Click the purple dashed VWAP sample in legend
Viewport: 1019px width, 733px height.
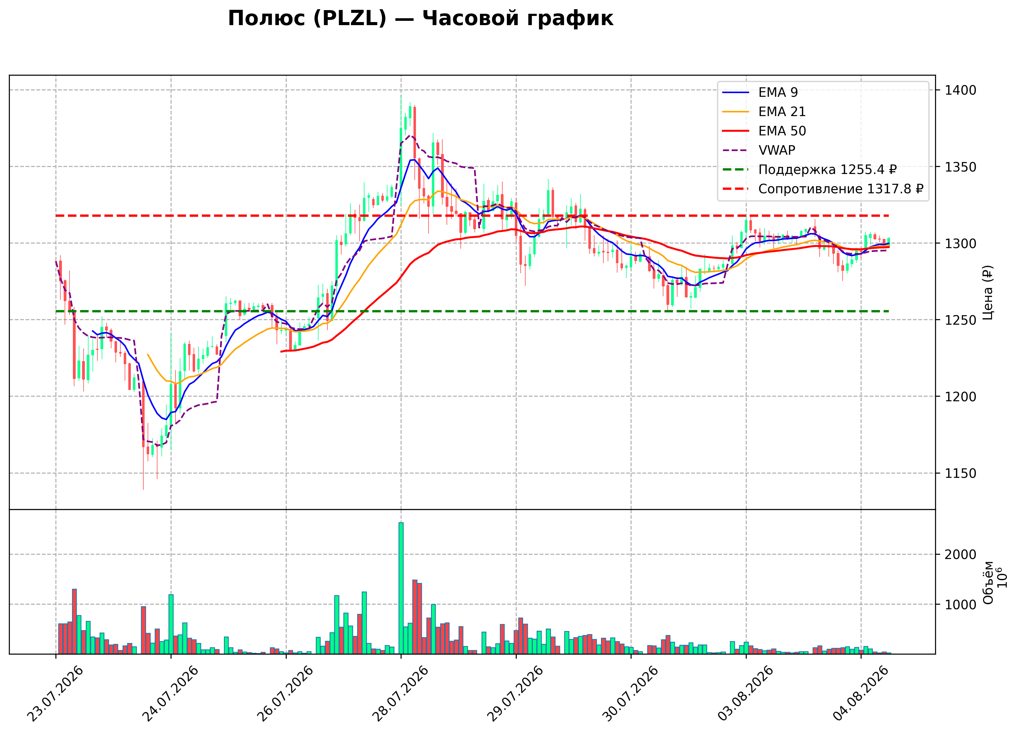[x=736, y=151]
